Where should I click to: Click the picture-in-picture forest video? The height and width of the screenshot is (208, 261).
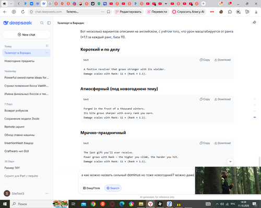point(228,180)
